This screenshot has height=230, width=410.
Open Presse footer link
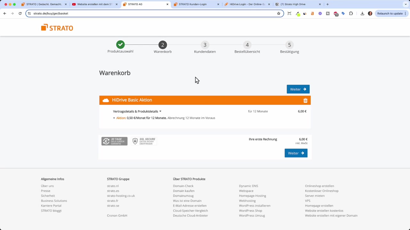(45, 191)
